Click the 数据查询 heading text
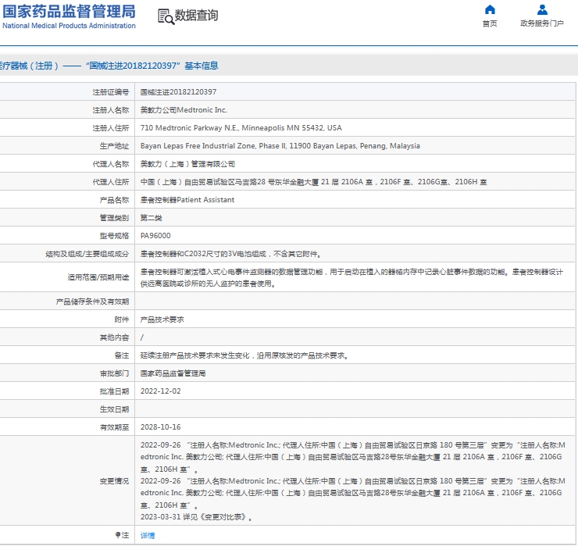 pos(196,16)
